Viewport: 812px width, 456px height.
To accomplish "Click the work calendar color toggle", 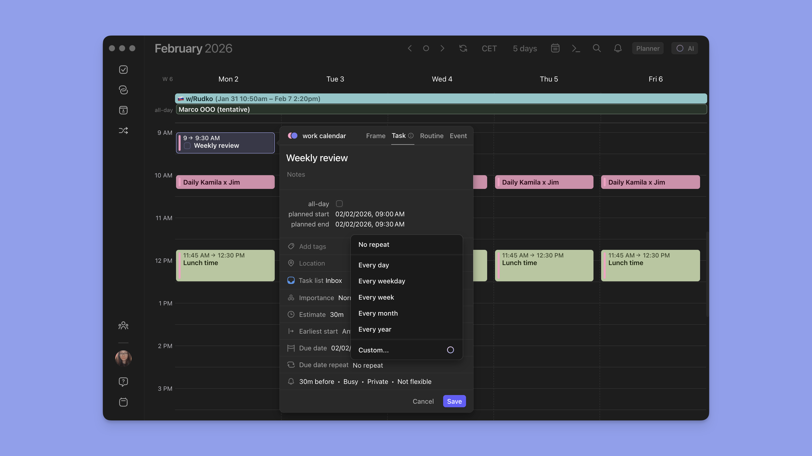I will point(293,136).
